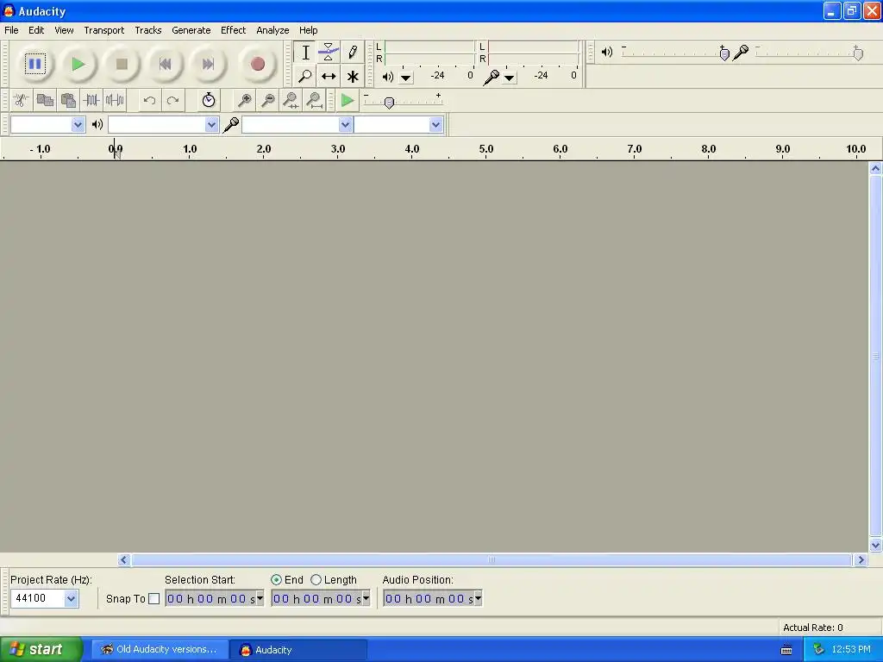Click the output volume slider handle
Viewport: 883px width, 662px height.
724,53
